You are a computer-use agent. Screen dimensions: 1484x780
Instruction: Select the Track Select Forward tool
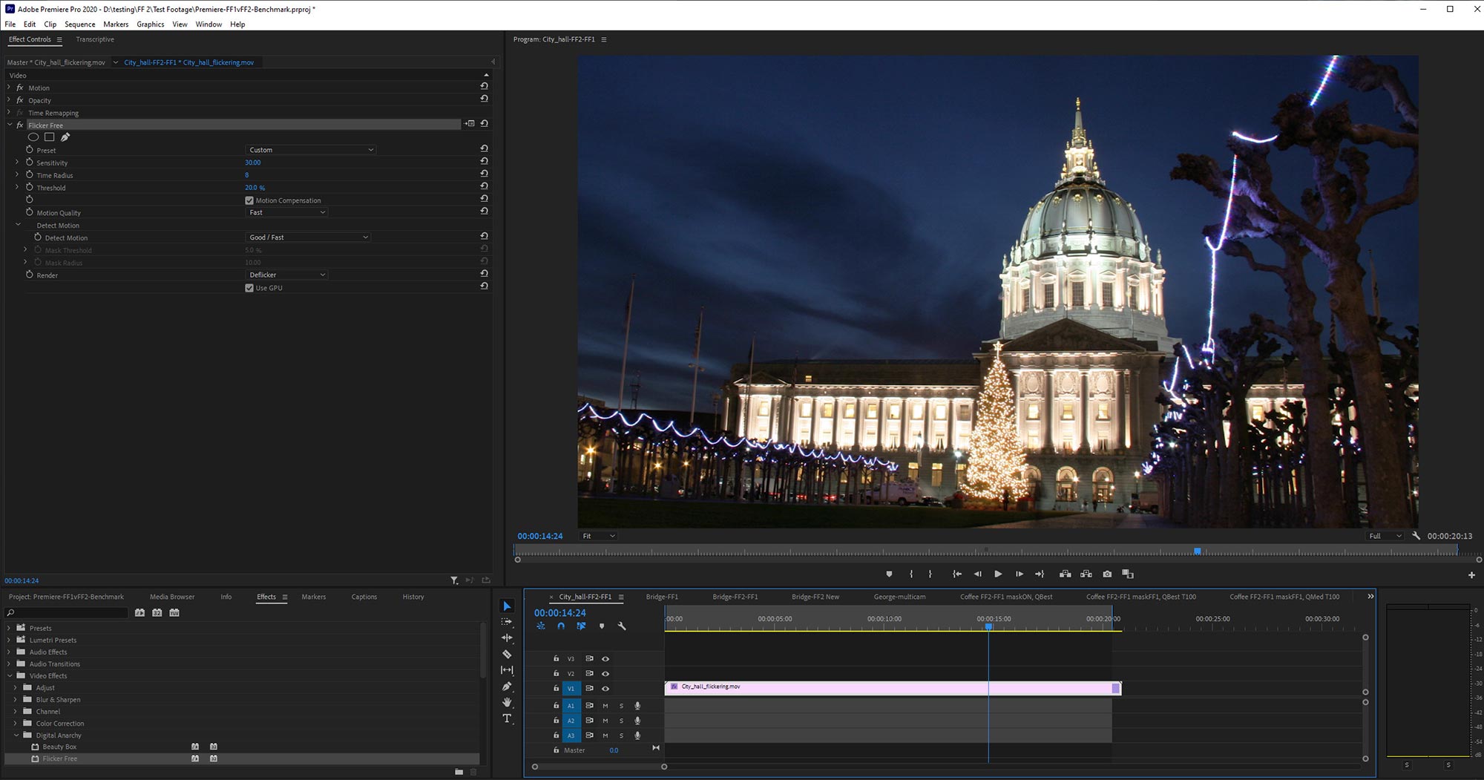[507, 622]
